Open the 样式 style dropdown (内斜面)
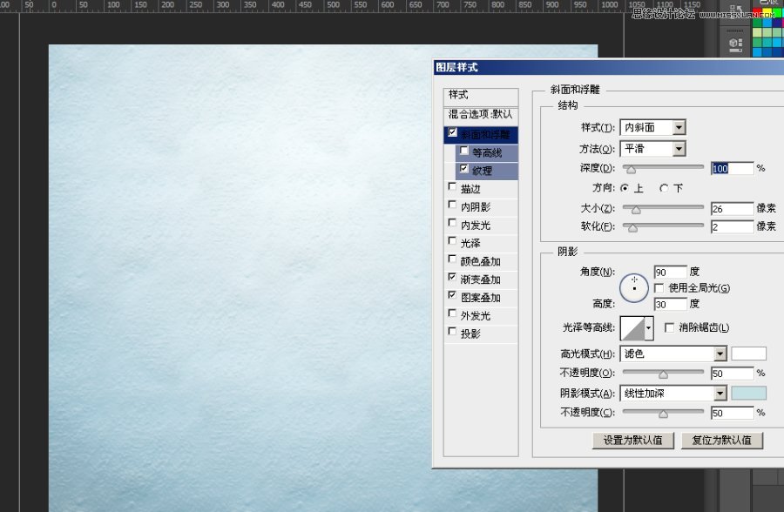The height and width of the screenshot is (512, 784). coord(652,128)
